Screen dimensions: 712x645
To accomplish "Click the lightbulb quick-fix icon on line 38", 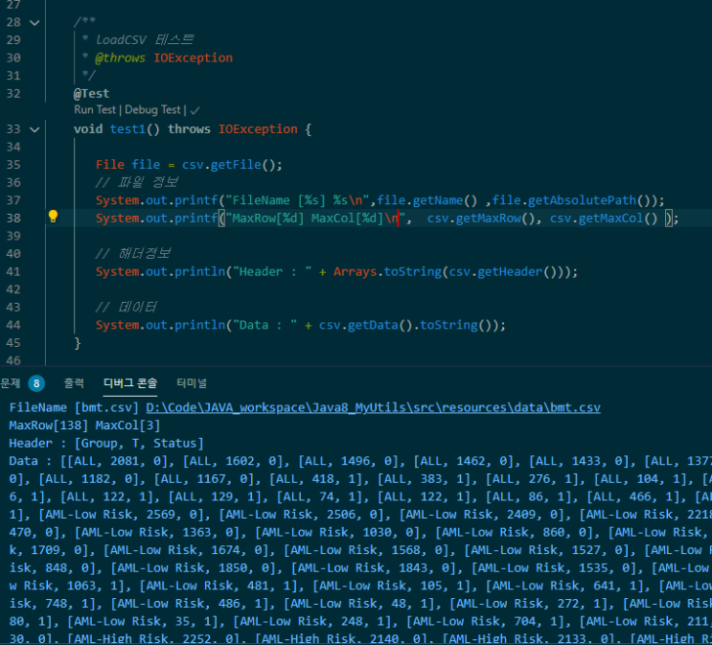I will point(53,217).
